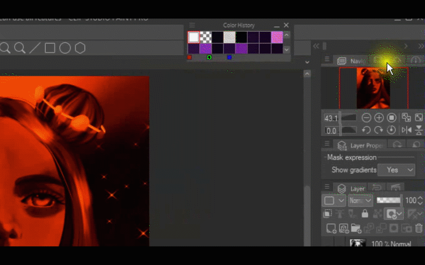Create new raster layer
Image resolution: width=425 pixels, height=265 pixels.
coord(331,228)
